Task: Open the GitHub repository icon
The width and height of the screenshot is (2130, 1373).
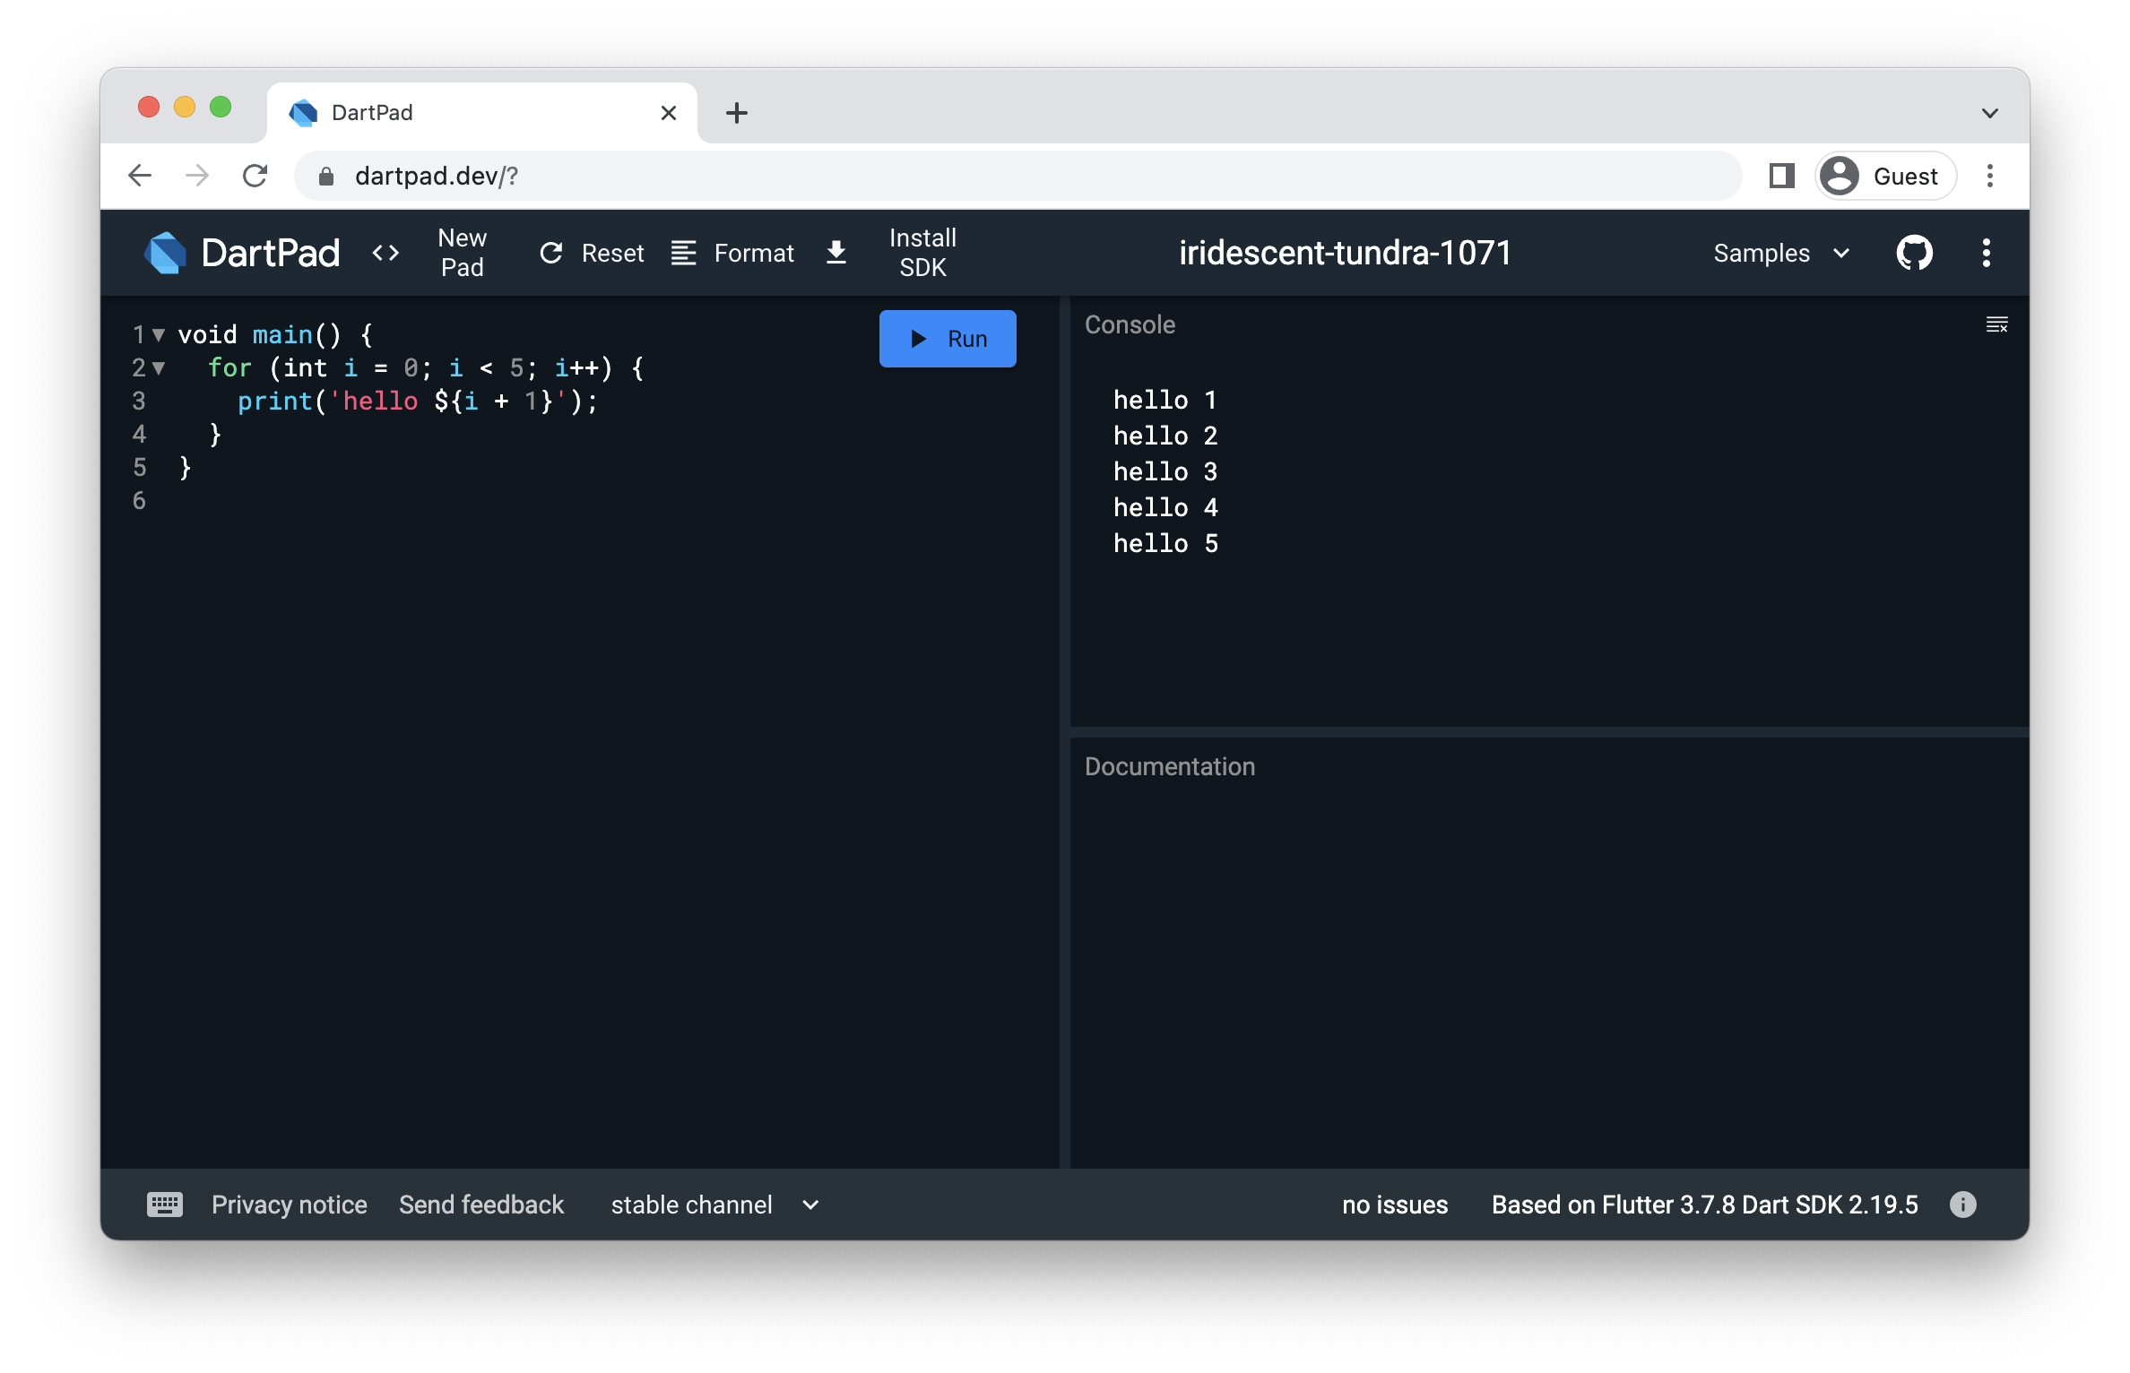Action: coord(1914,253)
